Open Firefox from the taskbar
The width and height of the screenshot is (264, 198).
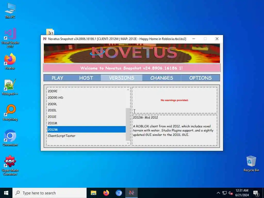click(106, 193)
